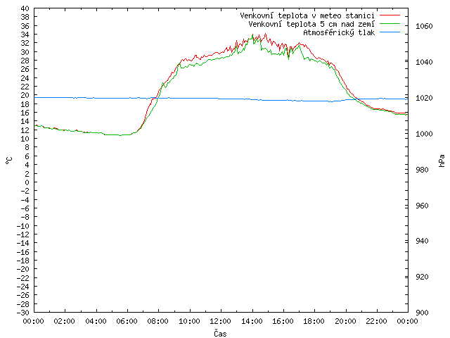Click the '°C' left axis title
This screenshot has width=450, height=338.
(x=8, y=161)
